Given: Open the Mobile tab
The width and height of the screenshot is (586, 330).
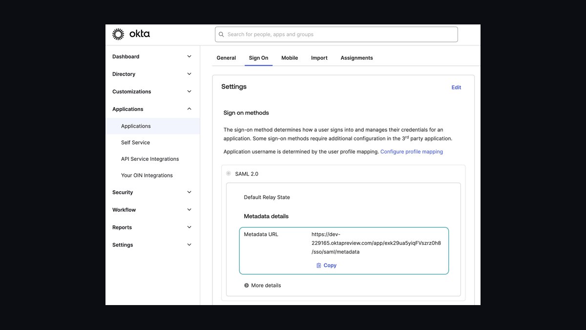Looking at the screenshot, I should [290, 58].
